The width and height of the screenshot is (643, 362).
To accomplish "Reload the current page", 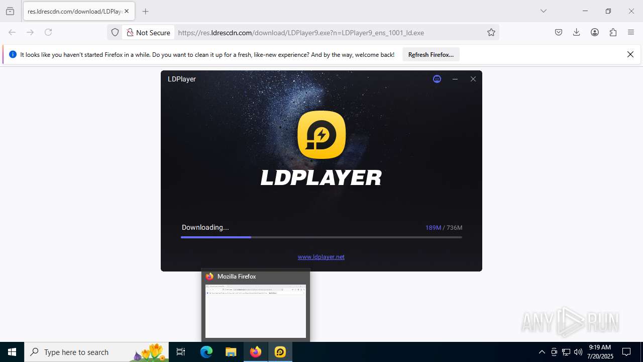I will (x=48, y=32).
